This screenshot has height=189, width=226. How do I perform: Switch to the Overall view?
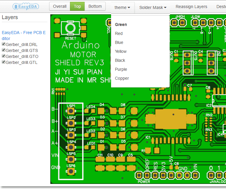pyautogui.click(x=60, y=6)
